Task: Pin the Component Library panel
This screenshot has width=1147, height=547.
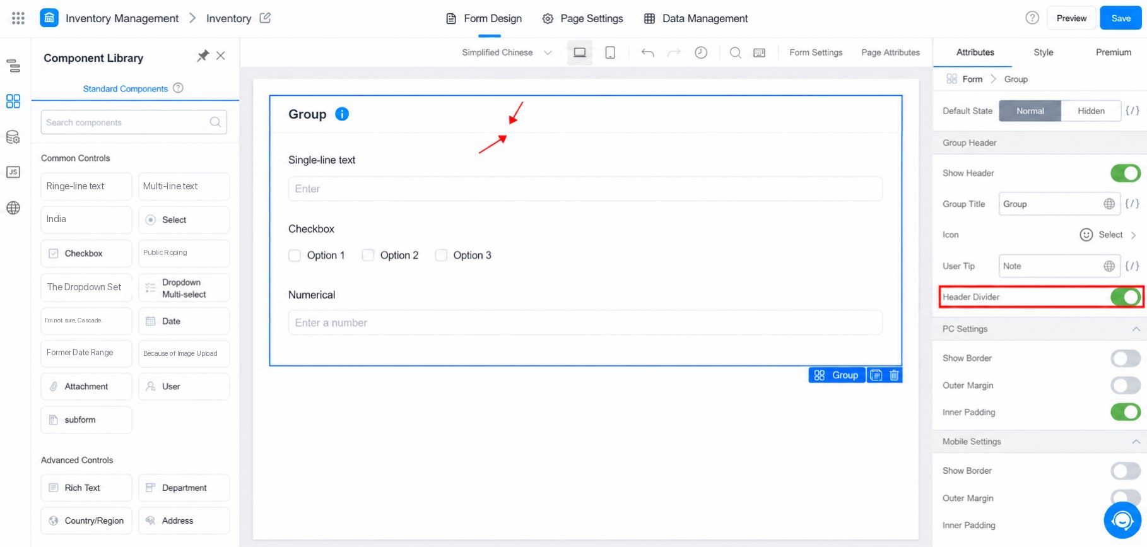Action: click(203, 56)
